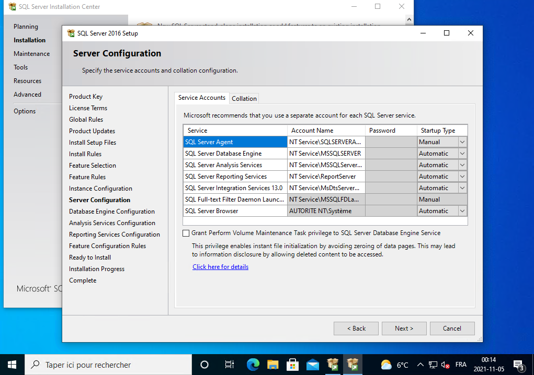The width and height of the screenshot is (534, 375).
Task: Select the Service Accounts tab
Action: click(x=202, y=98)
